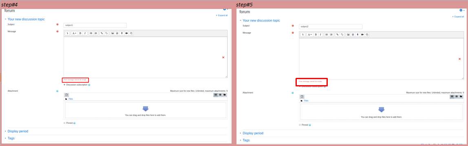Image resolution: width=468 pixels, height=146 pixels.
Task: Insert ordered list in step#4 editor
Action: (x=96, y=34)
